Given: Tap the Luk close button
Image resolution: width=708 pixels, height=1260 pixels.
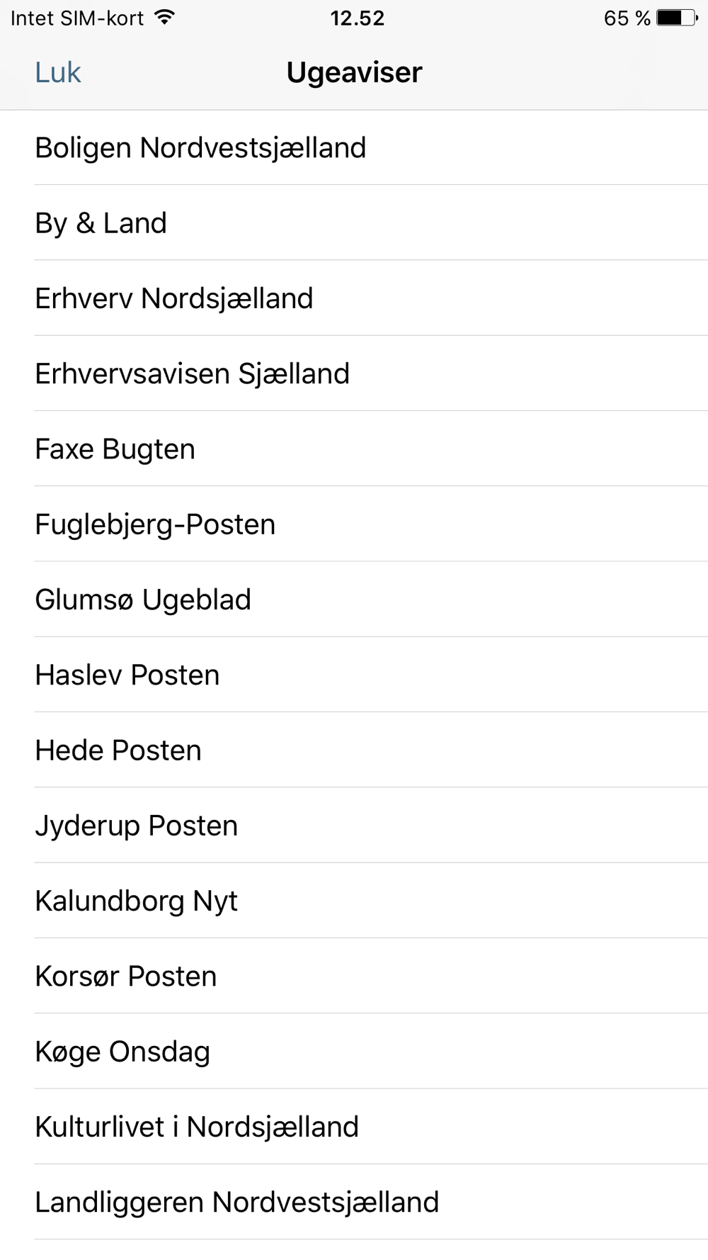Looking at the screenshot, I should (x=58, y=73).
